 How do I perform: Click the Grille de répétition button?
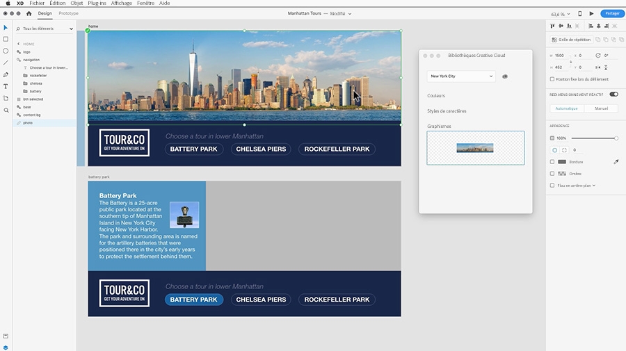(572, 40)
